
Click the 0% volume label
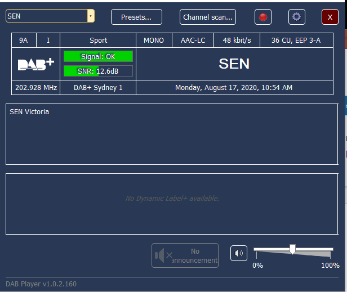pyautogui.click(x=258, y=265)
